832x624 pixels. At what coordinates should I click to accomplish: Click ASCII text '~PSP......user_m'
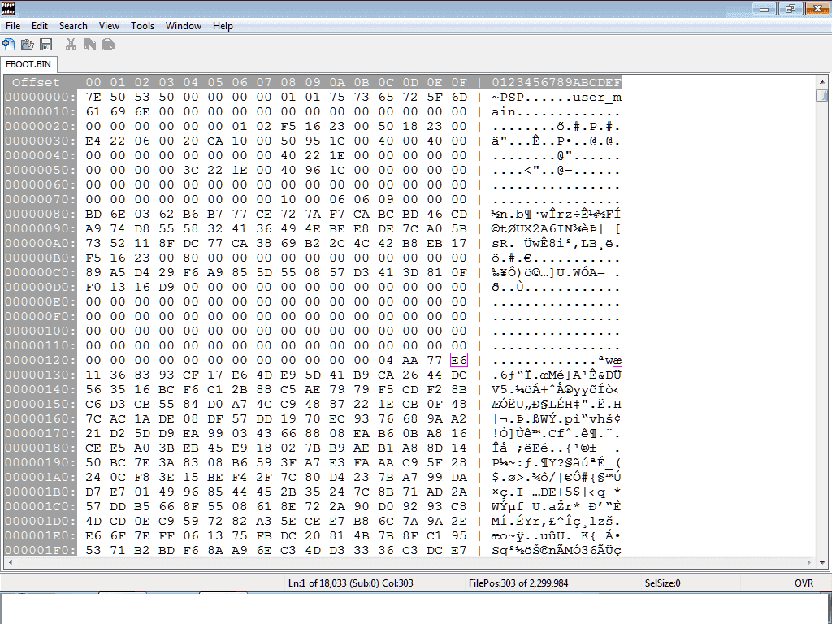click(x=556, y=97)
